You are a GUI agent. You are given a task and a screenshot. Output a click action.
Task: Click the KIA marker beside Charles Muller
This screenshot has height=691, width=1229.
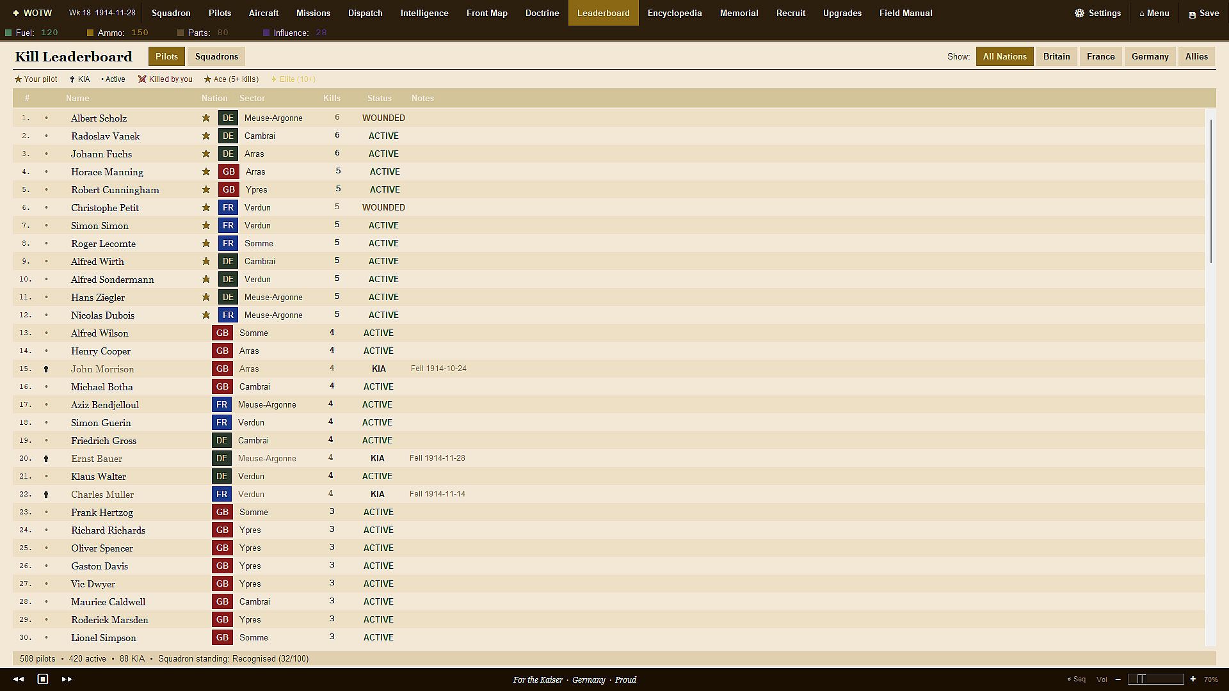tap(46, 495)
